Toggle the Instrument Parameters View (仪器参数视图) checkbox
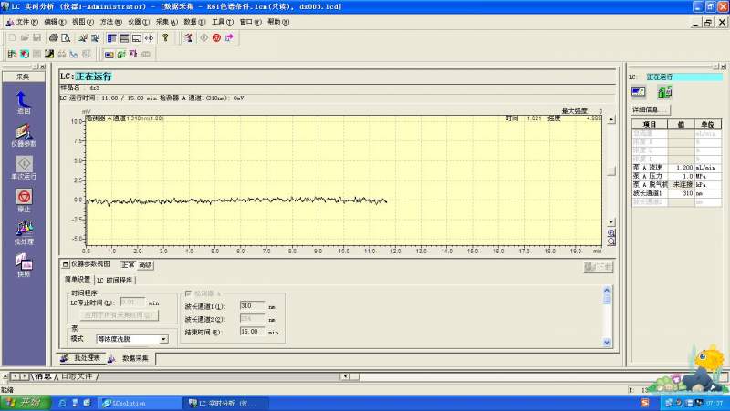 (x=66, y=264)
